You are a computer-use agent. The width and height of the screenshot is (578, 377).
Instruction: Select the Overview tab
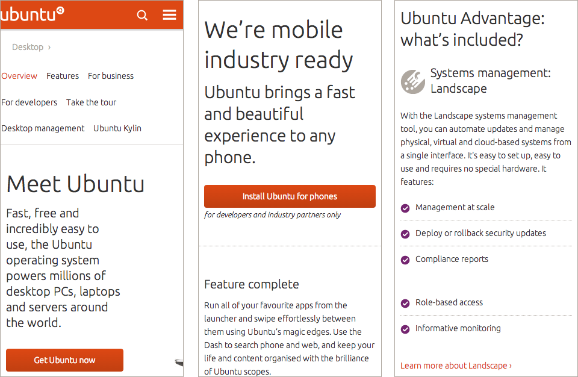[x=19, y=76]
